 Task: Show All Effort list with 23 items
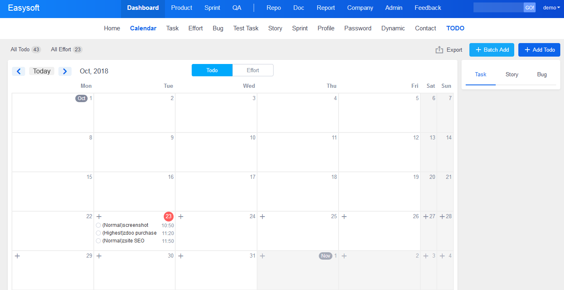[67, 50]
